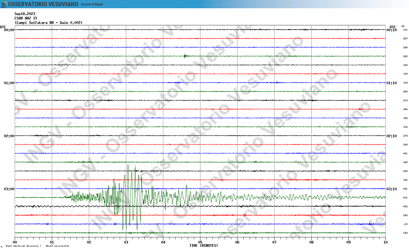Screen dimensions: 409x250
Task: Click the '01:10' right time label
Action: tap(392, 83)
